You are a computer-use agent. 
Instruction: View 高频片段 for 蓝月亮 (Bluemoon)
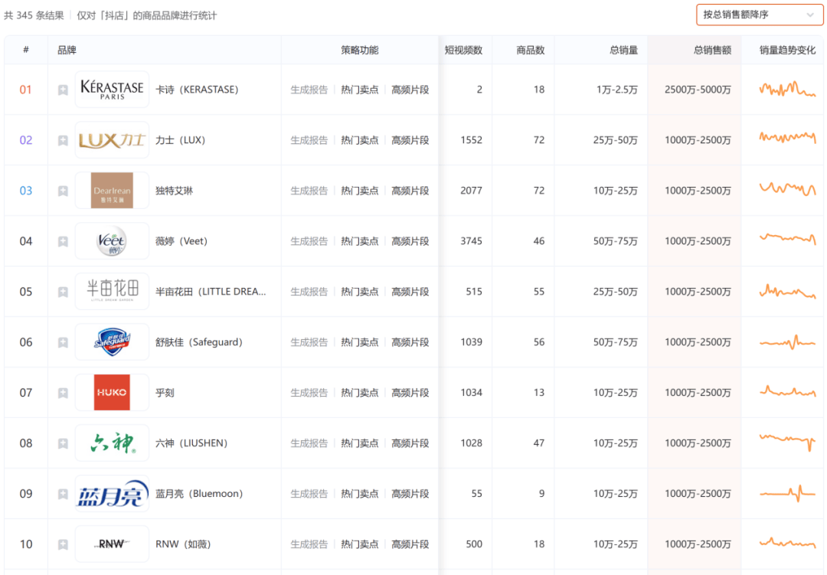click(410, 494)
